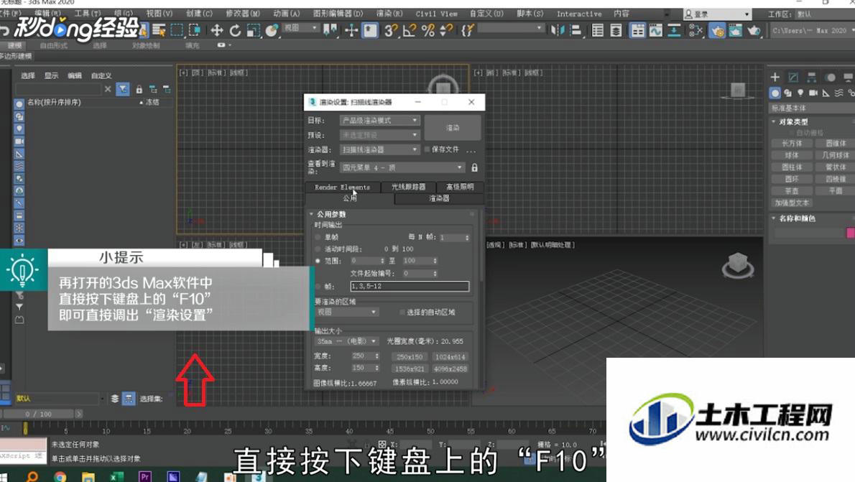Open Render Setup teapot icon
The height and width of the screenshot is (482, 855).
[716, 31]
